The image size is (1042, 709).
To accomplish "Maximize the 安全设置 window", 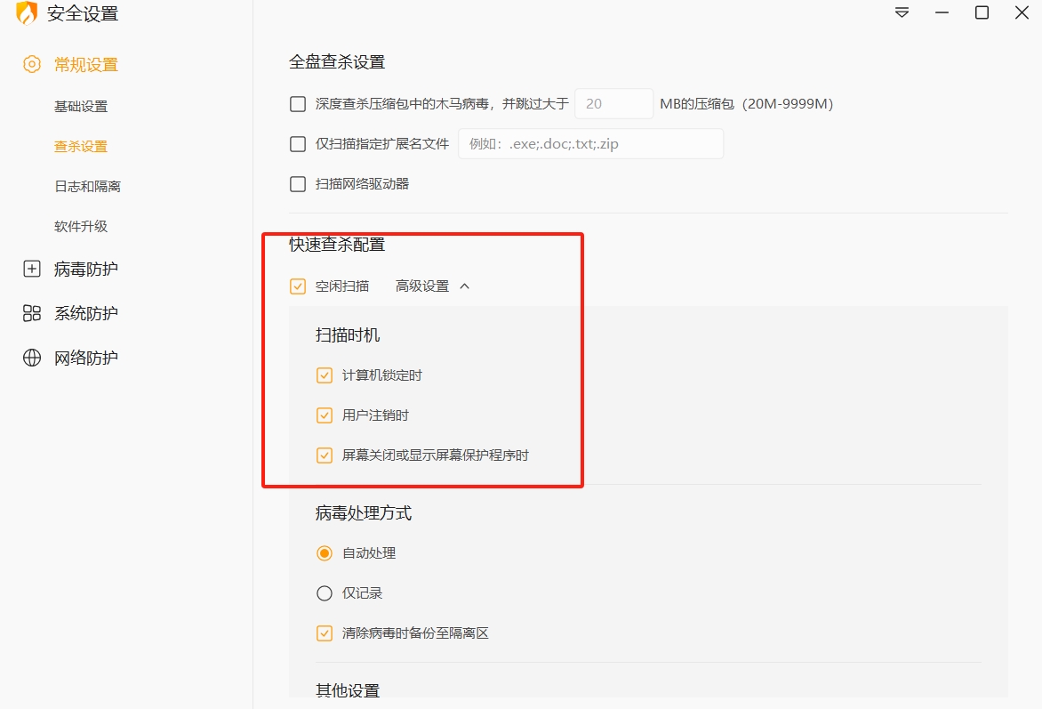I will point(982,12).
